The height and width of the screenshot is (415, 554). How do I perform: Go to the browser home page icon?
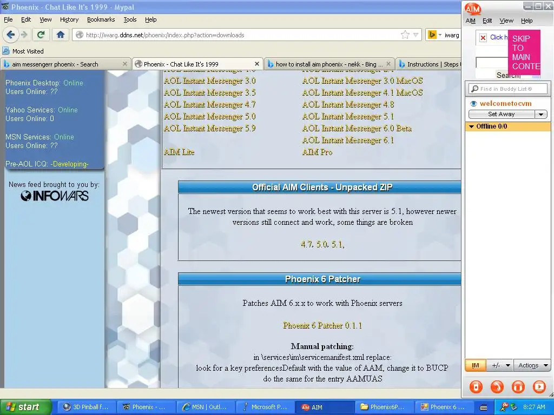(x=61, y=35)
